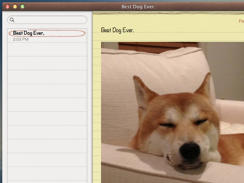Click the wooden blinds in photo

point(157,47)
